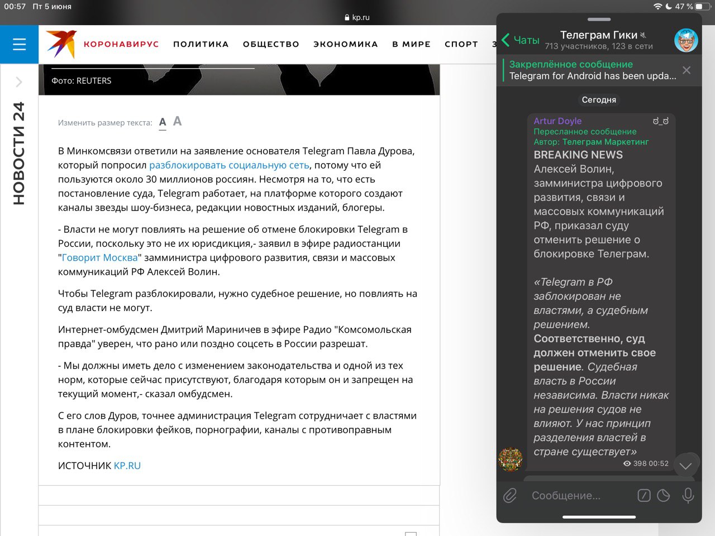Open Artur Doyle's profile from message name
This screenshot has height=536, width=715.
[x=557, y=121]
